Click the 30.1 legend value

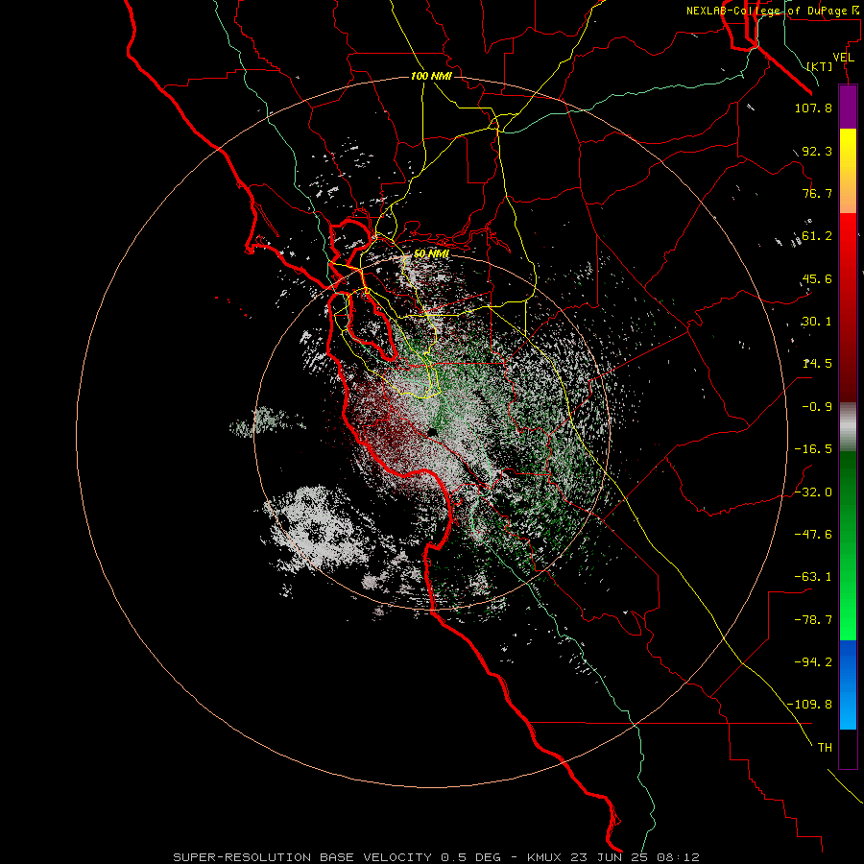pos(817,322)
